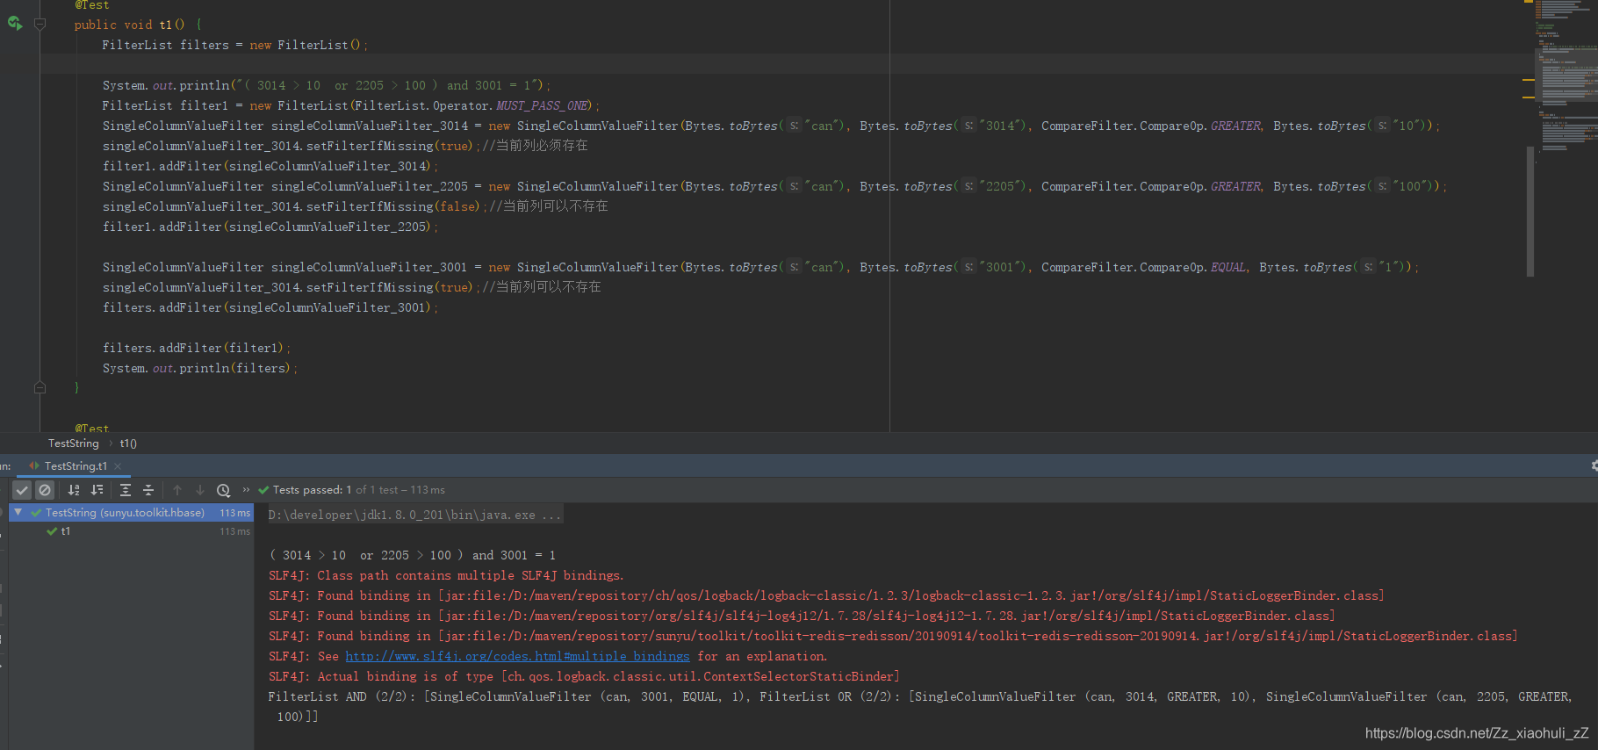Click 'FilterList filters = new FilterList()' line
1598x750 pixels.
[x=234, y=45]
